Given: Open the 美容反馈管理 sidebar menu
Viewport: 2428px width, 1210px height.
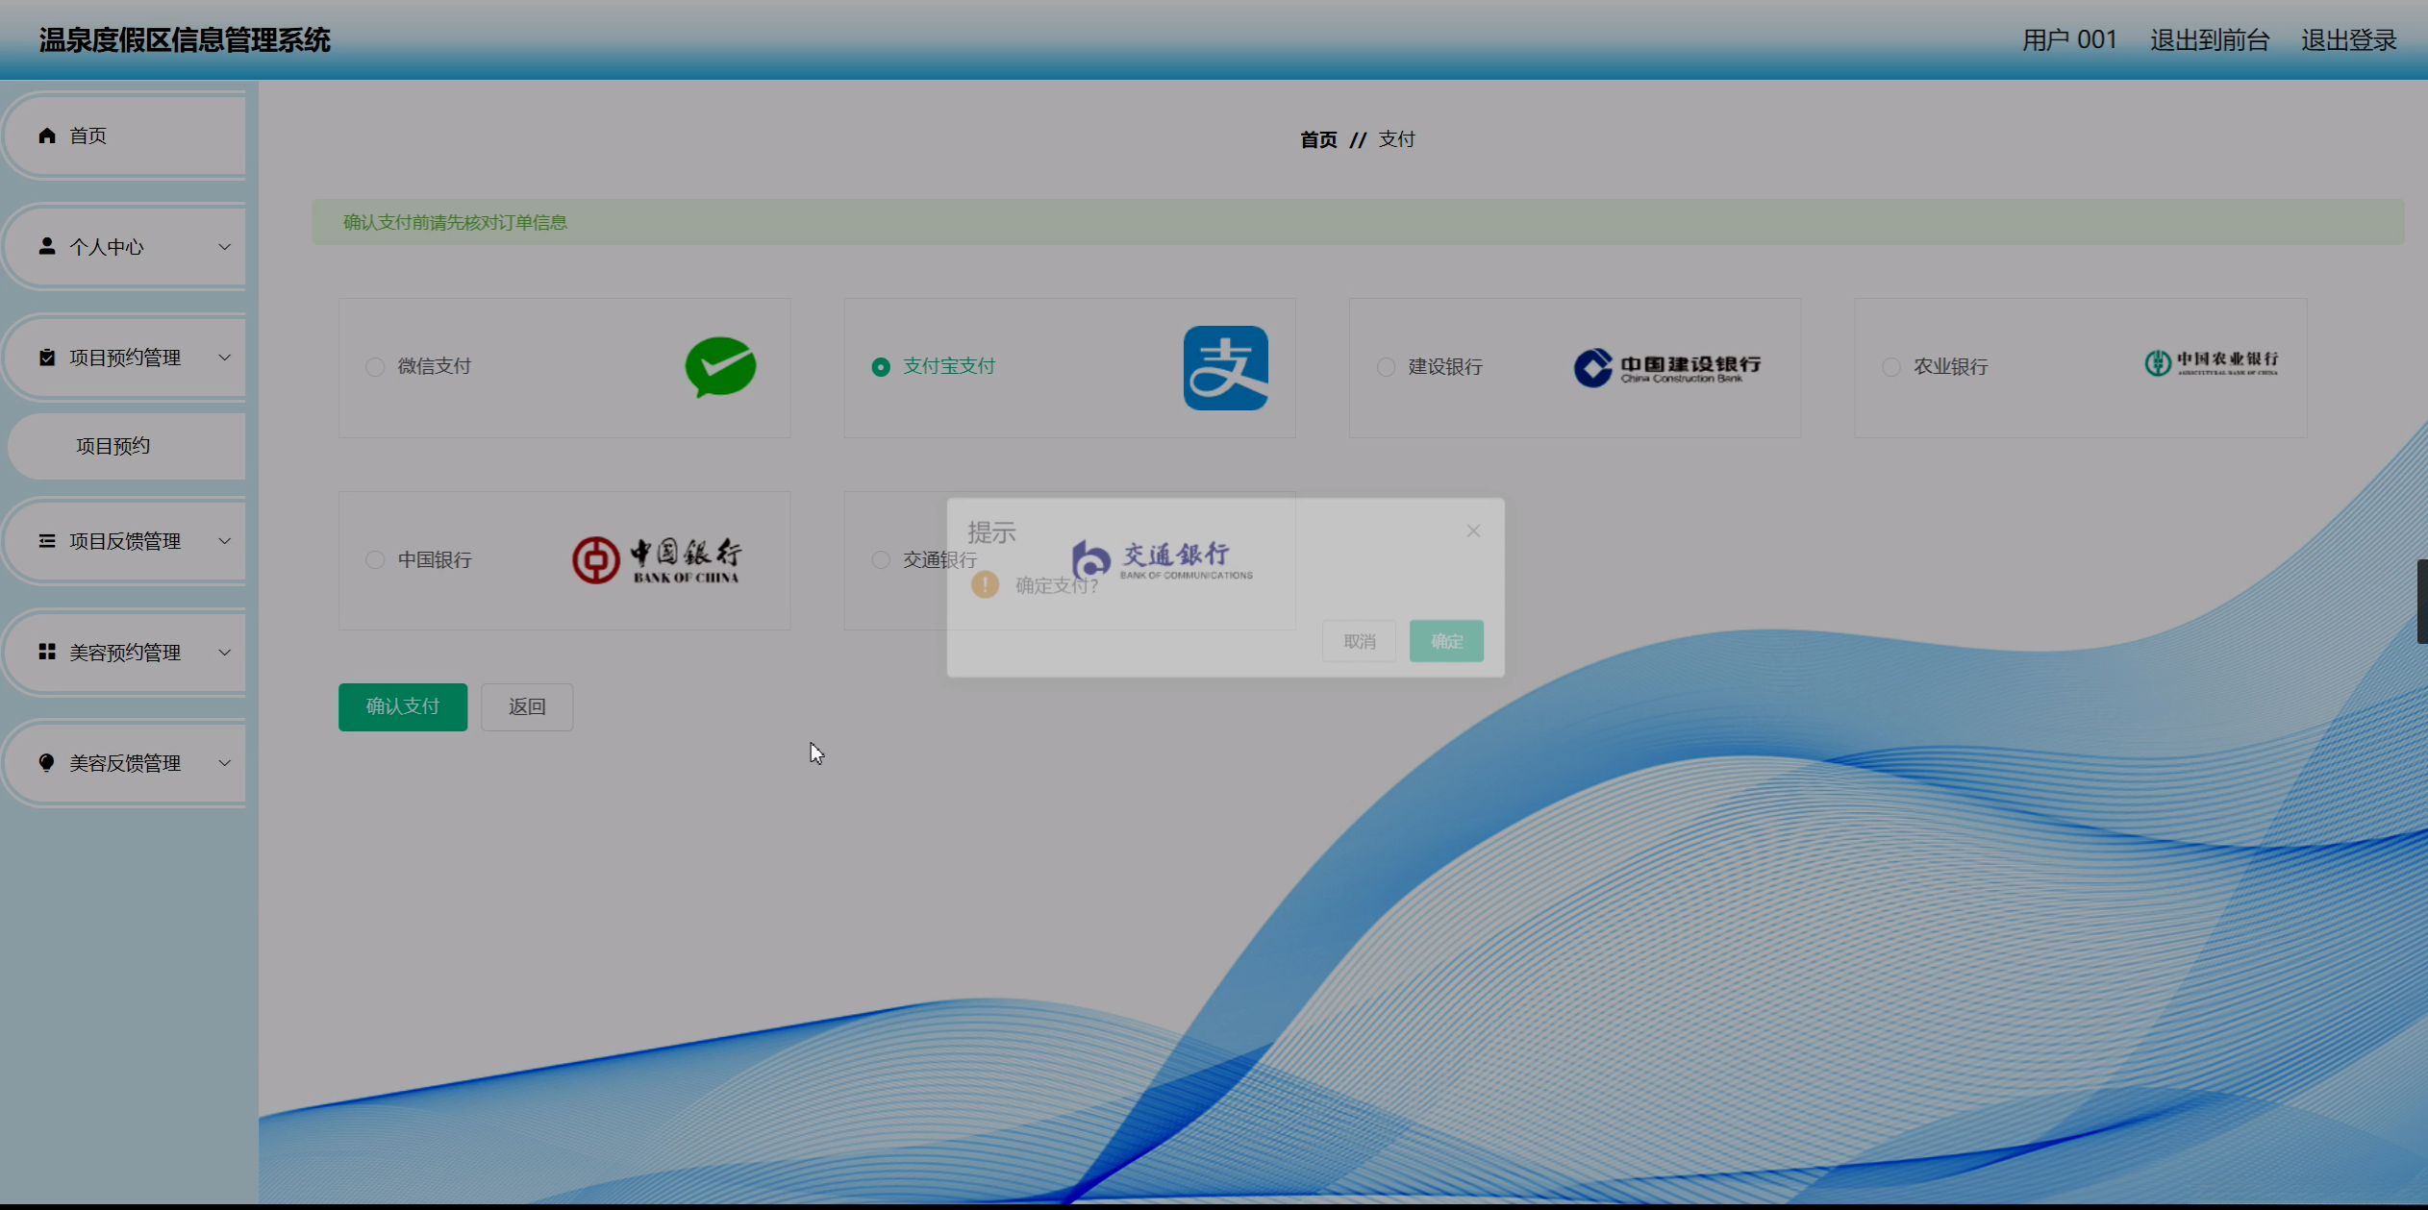Looking at the screenshot, I should pyautogui.click(x=125, y=763).
